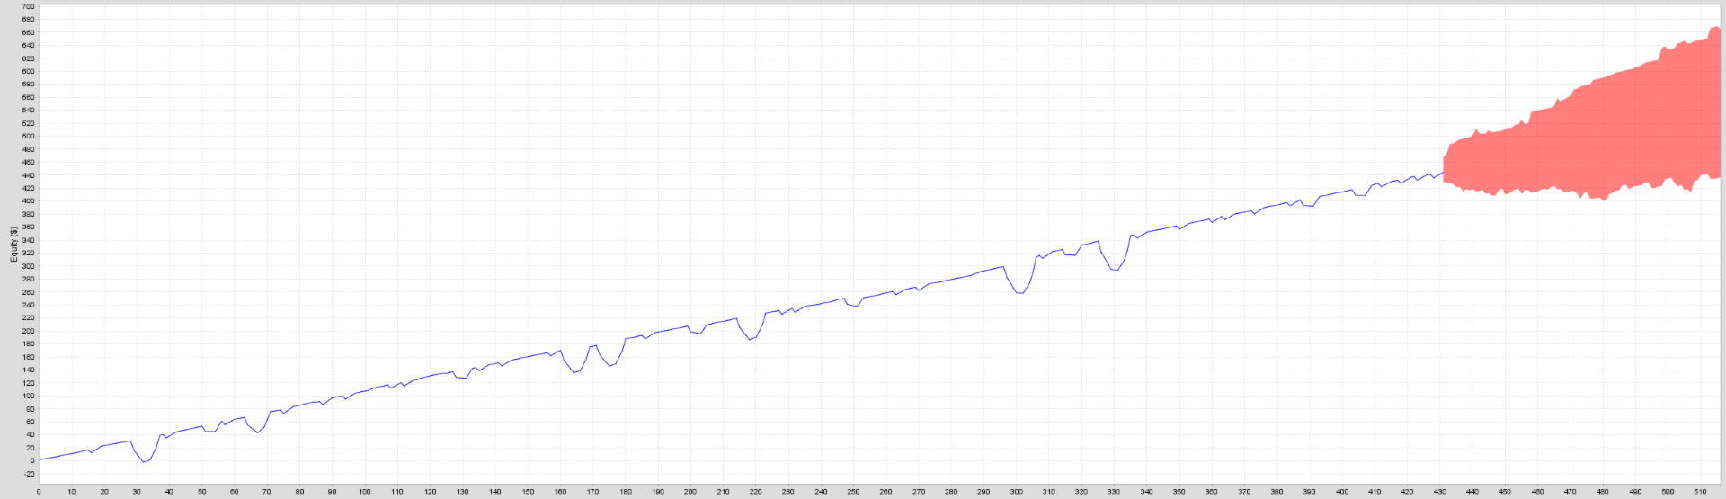Click the 250 label on the horizontal axis
The height and width of the screenshot is (499, 1726).
[x=853, y=492]
